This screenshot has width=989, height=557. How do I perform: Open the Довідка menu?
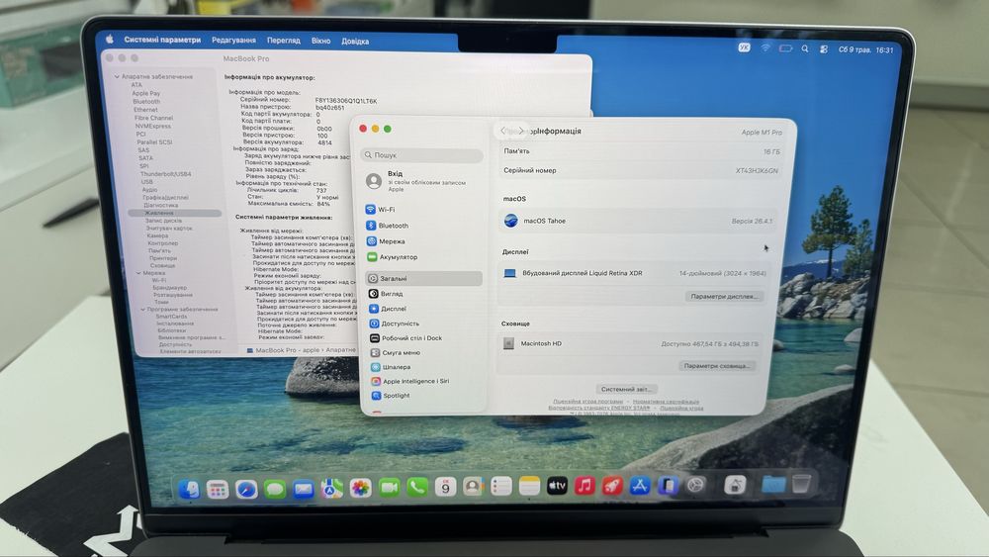tap(355, 41)
